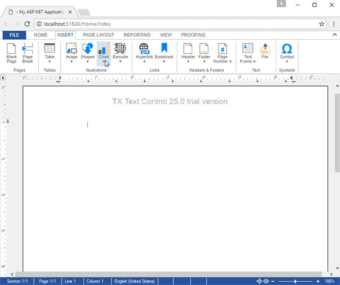Expand the Symbol dropdown arrow
Viewport: 340px width, 285px height.
(x=287, y=62)
